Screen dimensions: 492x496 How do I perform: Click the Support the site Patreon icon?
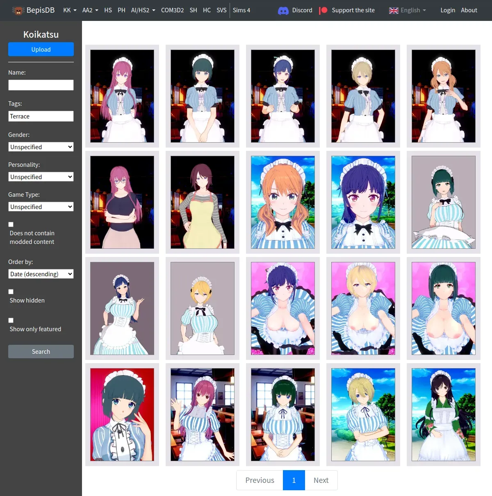323,10
